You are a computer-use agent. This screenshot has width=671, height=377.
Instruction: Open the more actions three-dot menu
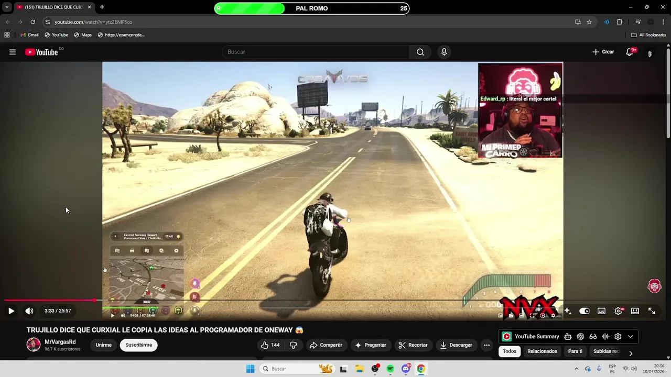pyautogui.click(x=486, y=345)
